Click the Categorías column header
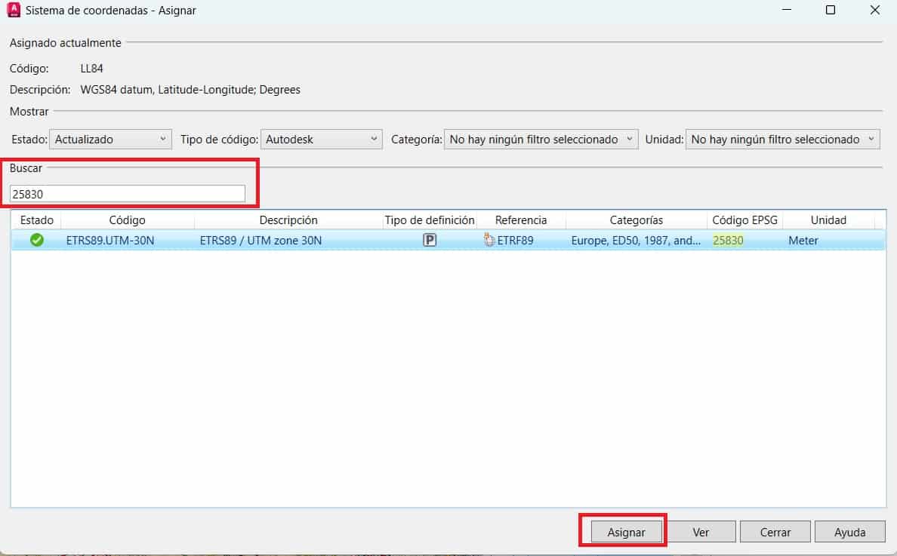897x556 pixels. [636, 220]
